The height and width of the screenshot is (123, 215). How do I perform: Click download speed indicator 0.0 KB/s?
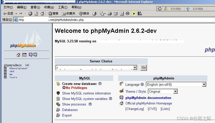[176, 9]
